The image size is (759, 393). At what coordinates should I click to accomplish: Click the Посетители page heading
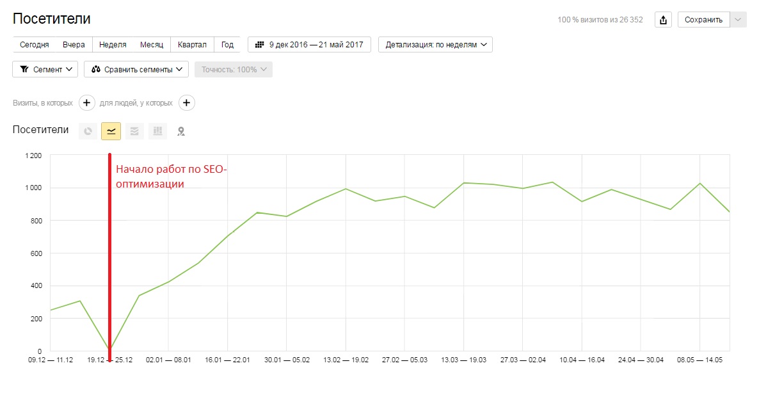click(x=51, y=19)
